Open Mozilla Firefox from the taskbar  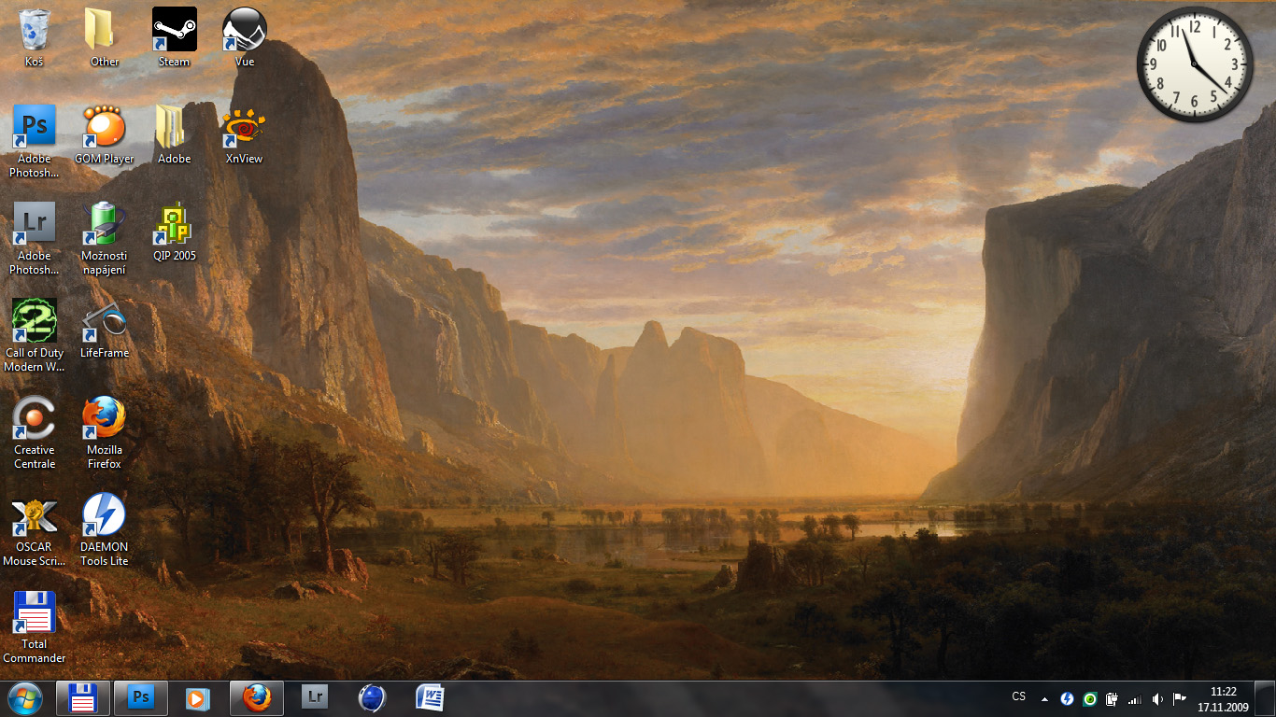(x=256, y=697)
